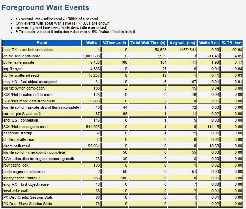Click the 'Avg wait (ms)' column header
The height and width of the screenshot is (209, 246).
182,43
